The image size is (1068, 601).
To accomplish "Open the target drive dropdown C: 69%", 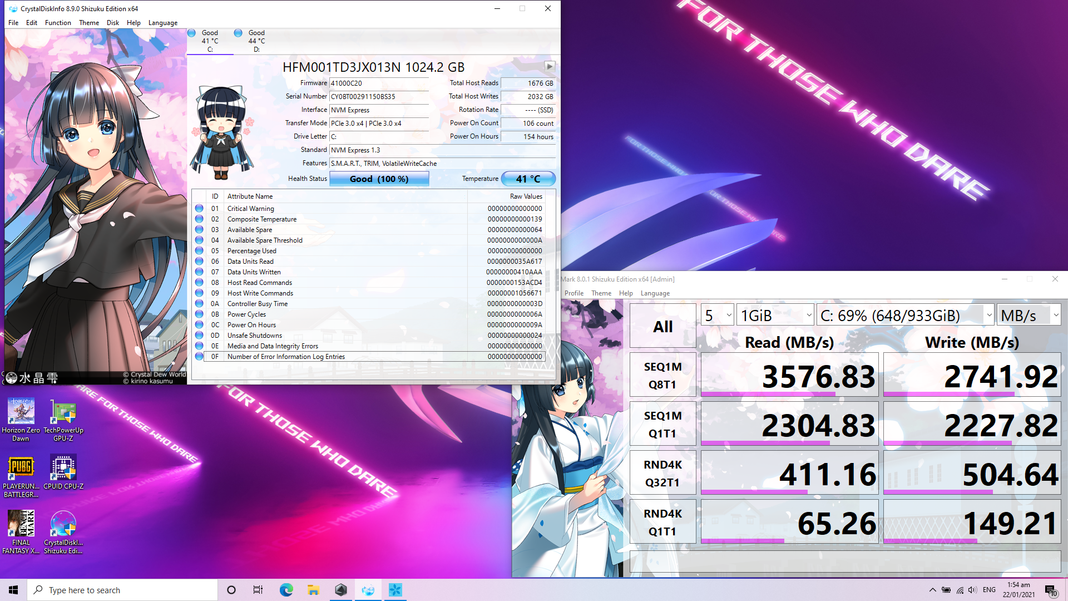I will pos(906,315).
